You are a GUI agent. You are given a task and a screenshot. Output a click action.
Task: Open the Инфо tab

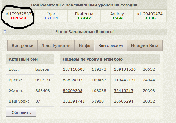[x=84, y=45]
